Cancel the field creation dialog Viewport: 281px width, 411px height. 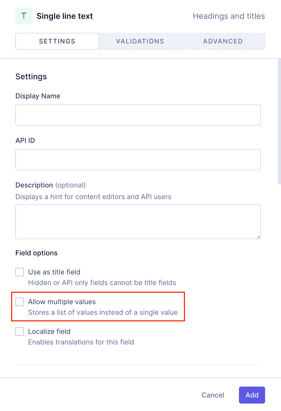pyautogui.click(x=212, y=395)
